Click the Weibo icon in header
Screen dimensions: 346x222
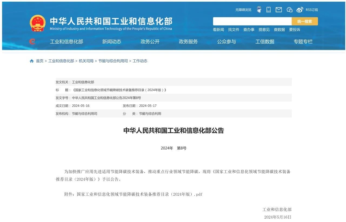tap(300, 10)
